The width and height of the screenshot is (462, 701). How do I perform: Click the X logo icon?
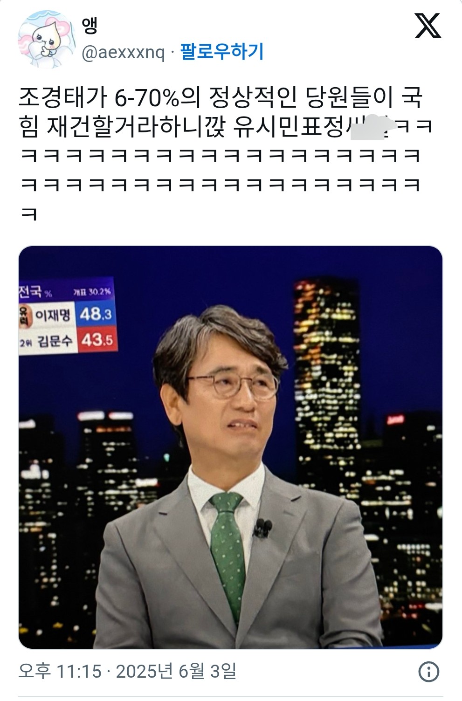[x=428, y=26]
